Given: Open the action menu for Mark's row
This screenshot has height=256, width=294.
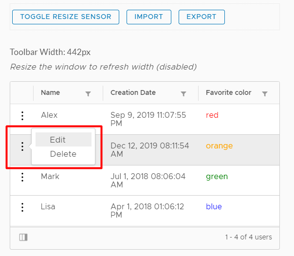Looking at the screenshot, I should (22, 177).
